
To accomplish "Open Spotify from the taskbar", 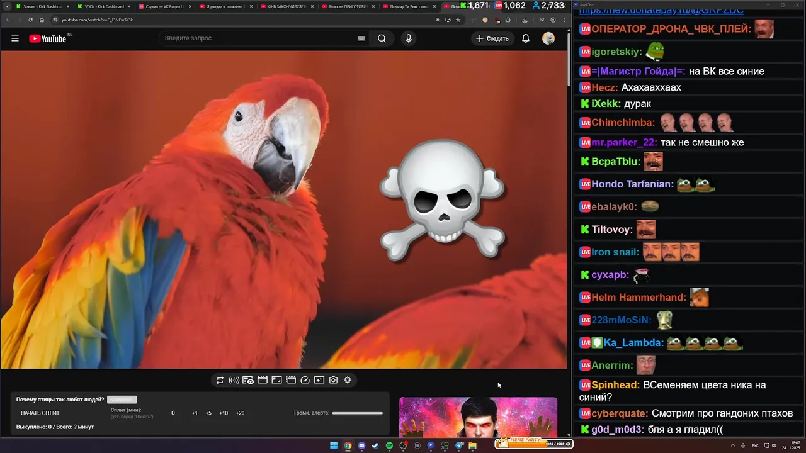I will coord(389,445).
